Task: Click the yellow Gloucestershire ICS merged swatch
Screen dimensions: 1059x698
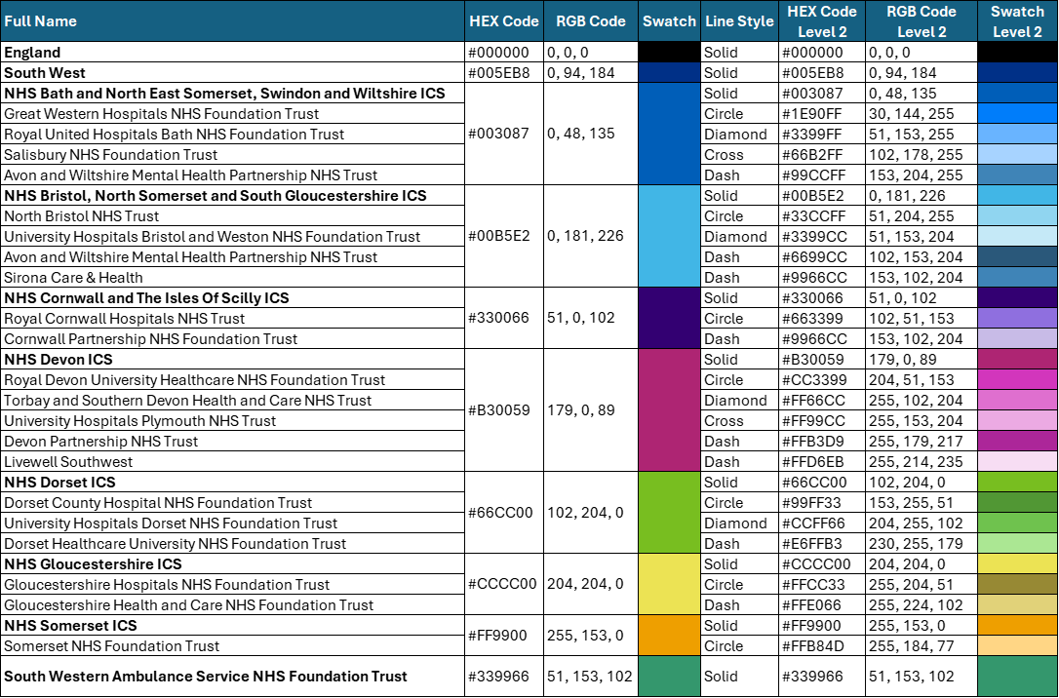Action: pos(669,585)
